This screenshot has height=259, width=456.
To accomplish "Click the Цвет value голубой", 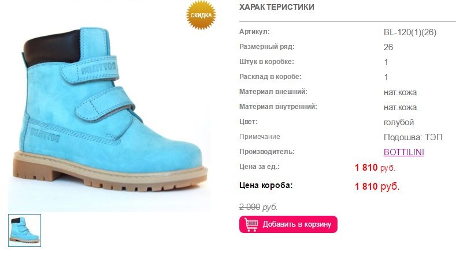I will [x=399, y=122].
